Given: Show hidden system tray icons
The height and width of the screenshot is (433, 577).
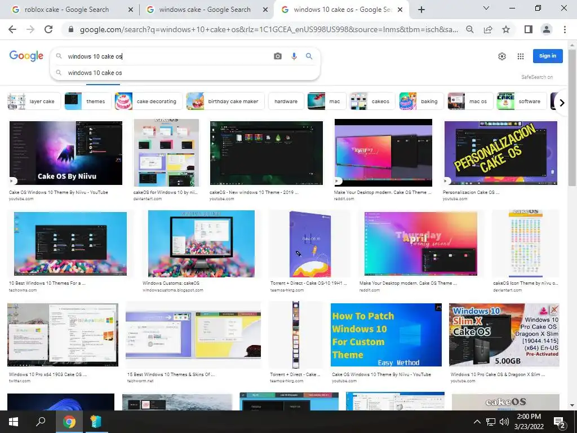Looking at the screenshot, I should [477, 422].
